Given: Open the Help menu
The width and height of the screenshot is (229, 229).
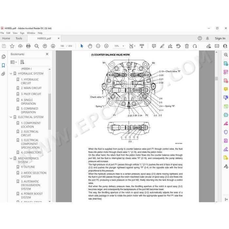Looking at the screenshot, I should pos(40,33).
